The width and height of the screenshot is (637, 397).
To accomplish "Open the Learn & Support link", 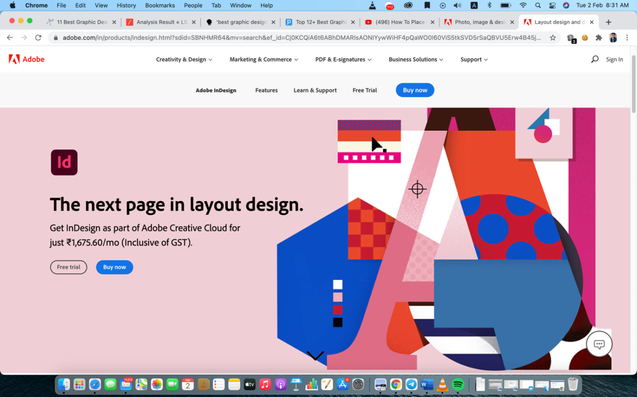I will click(315, 90).
